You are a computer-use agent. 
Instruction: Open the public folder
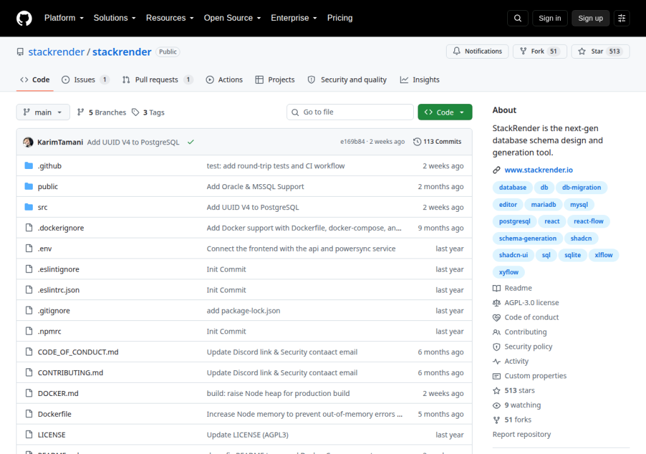point(48,187)
